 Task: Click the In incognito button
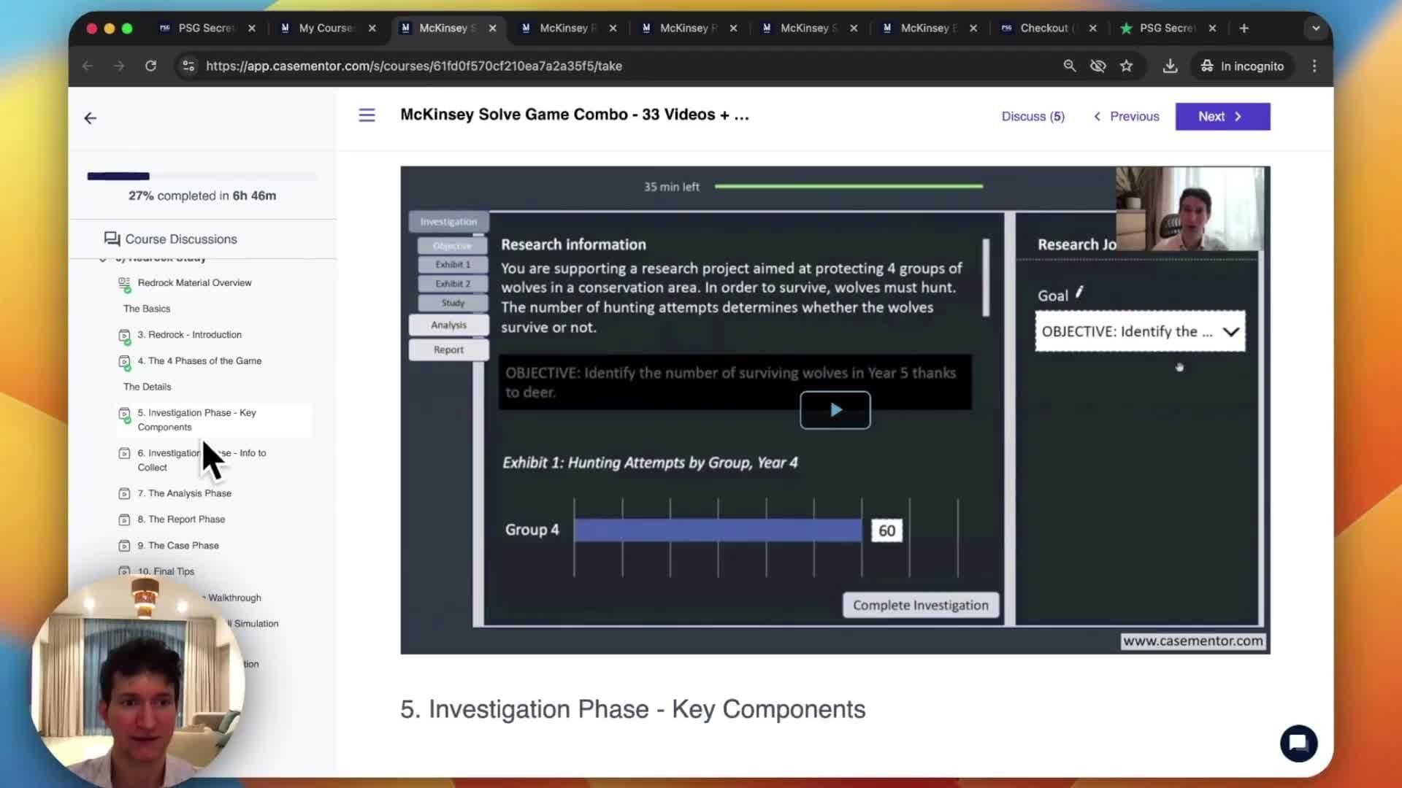click(1242, 66)
